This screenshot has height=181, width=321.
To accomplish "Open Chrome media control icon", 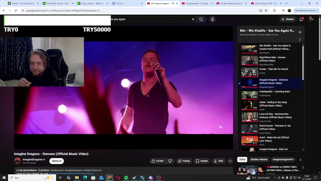I will tap(283, 11).
